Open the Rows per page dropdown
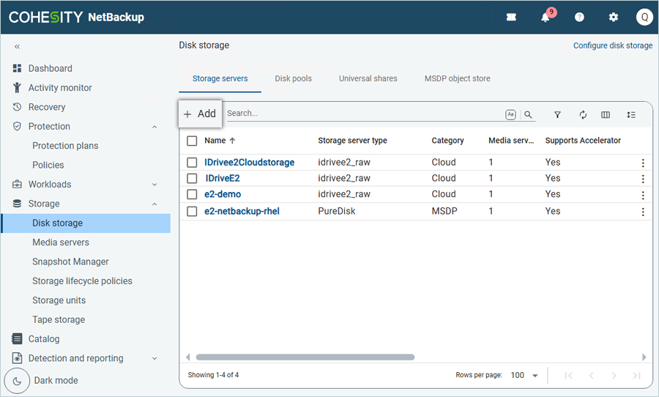The height and width of the screenshot is (397, 659). 524,375
